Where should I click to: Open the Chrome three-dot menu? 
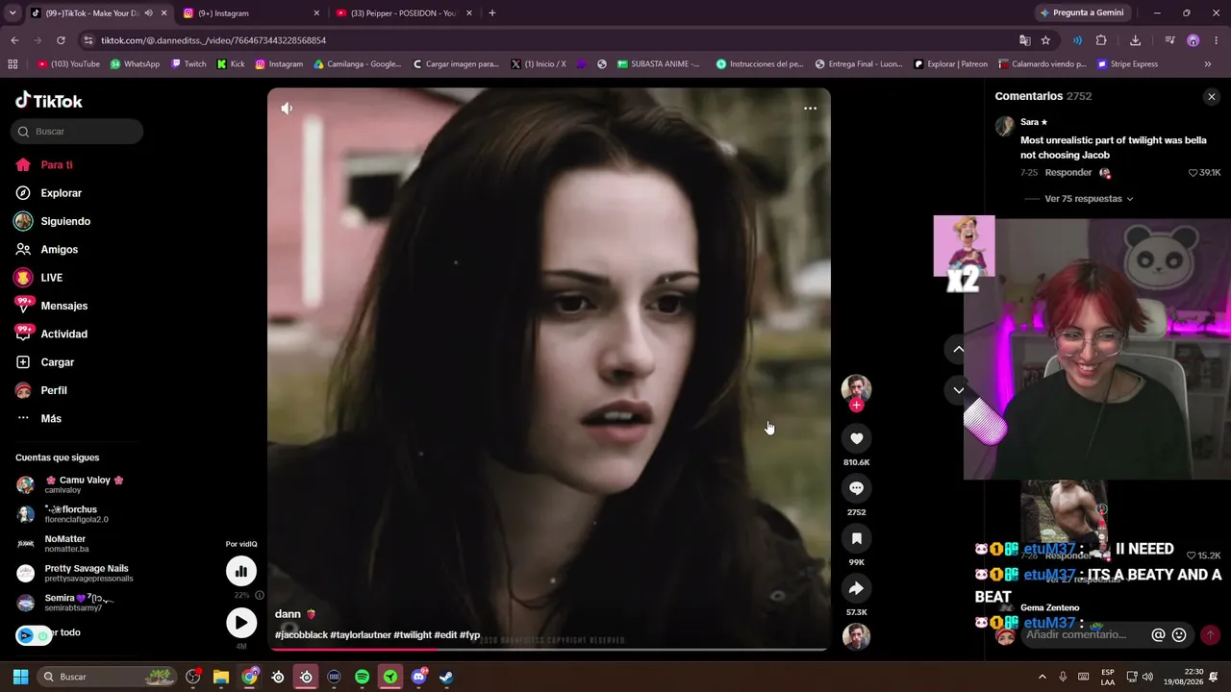coord(1217,40)
